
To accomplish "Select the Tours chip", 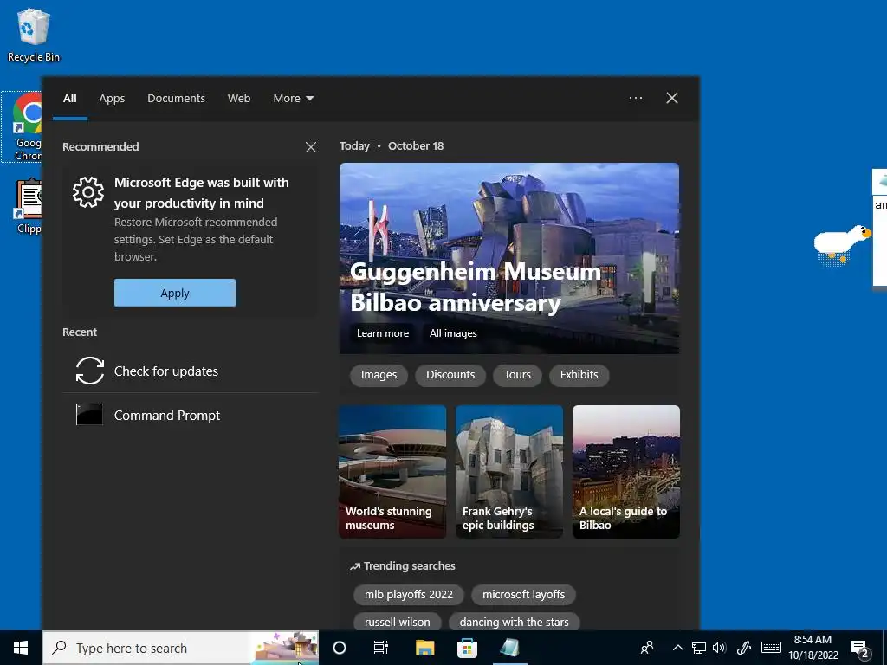I will (x=517, y=375).
